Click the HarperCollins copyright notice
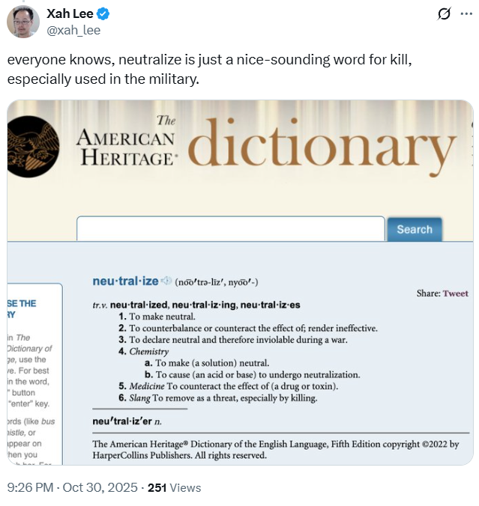The height and width of the screenshot is (506, 479). (x=275, y=449)
